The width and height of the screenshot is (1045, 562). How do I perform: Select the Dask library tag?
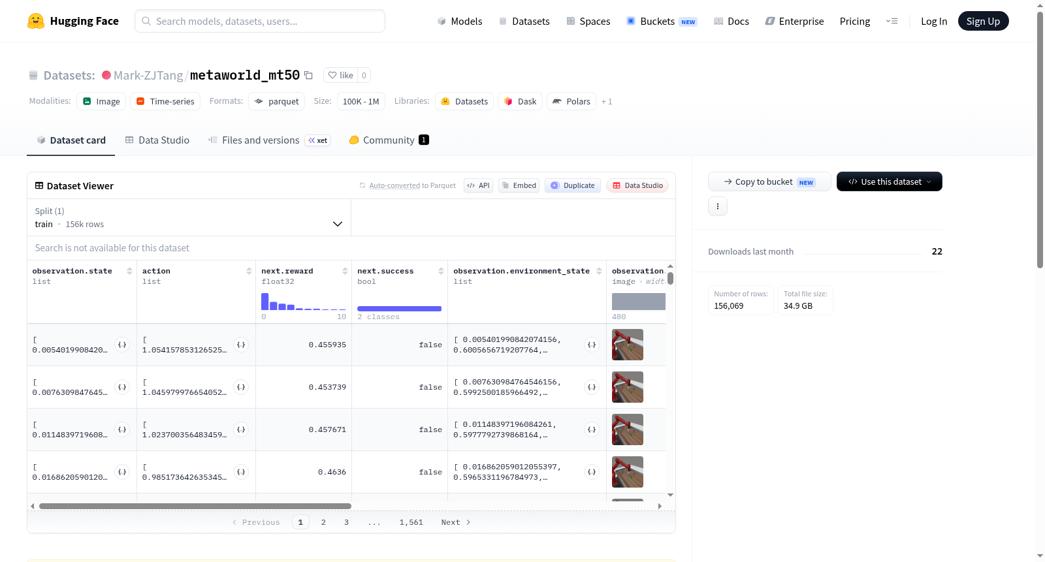point(520,101)
